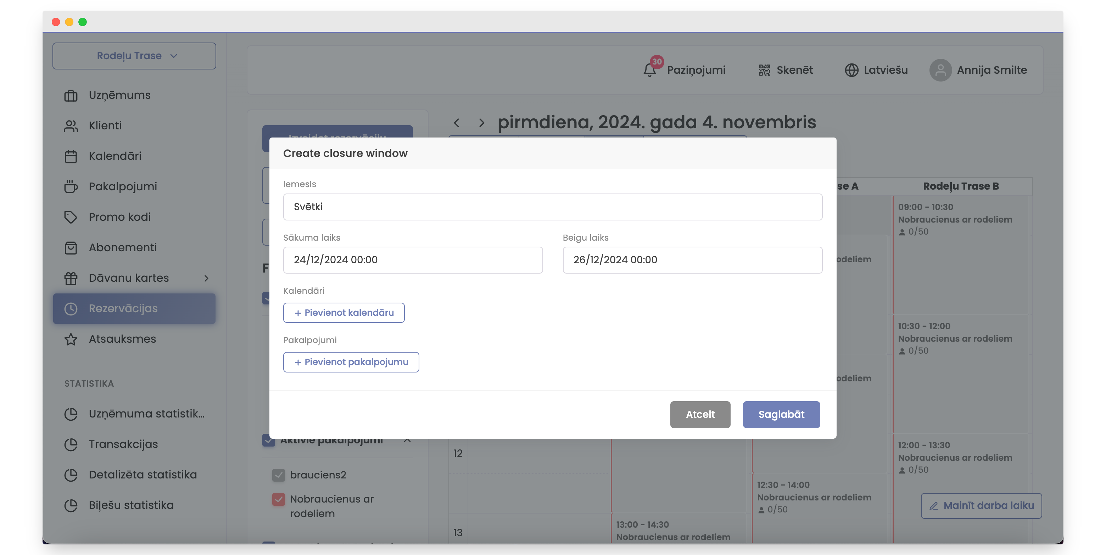Viewport: 1106px width, 555px height.
Task: Expand the Dāvanu kartes submenu
Action: (207, 278)
